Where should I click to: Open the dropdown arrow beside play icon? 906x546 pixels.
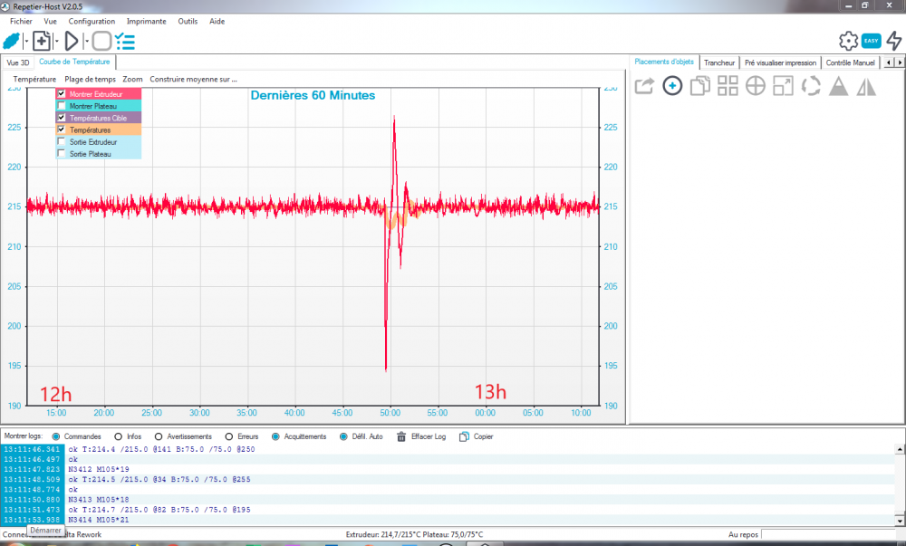(x=86, y=42)
